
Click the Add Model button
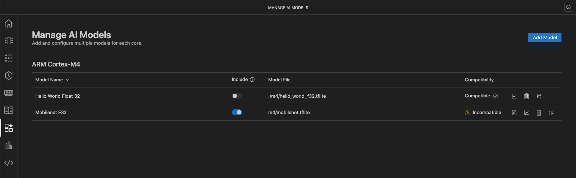click(x=545, y=37)
